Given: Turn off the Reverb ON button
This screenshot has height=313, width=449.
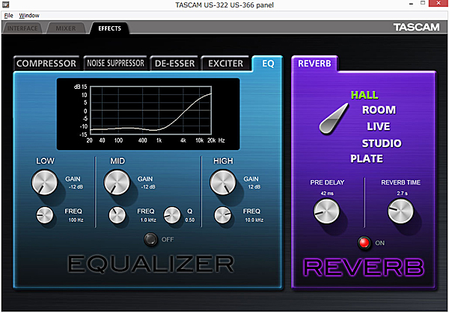Looking at the screenshot, I should click(x=364, y=244).
